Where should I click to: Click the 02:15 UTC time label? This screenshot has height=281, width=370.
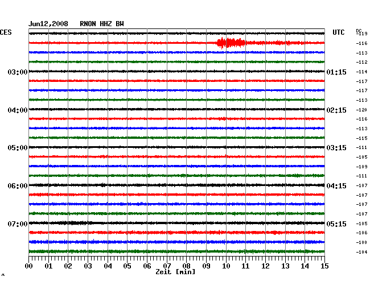pos(336,110)
